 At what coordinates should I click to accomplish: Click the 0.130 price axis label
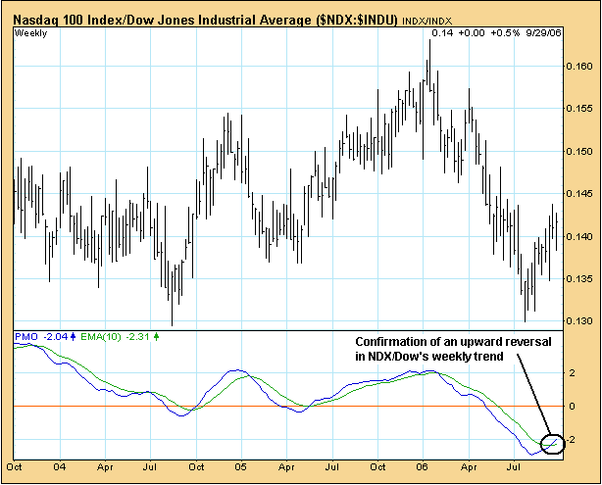click(578, 321)
